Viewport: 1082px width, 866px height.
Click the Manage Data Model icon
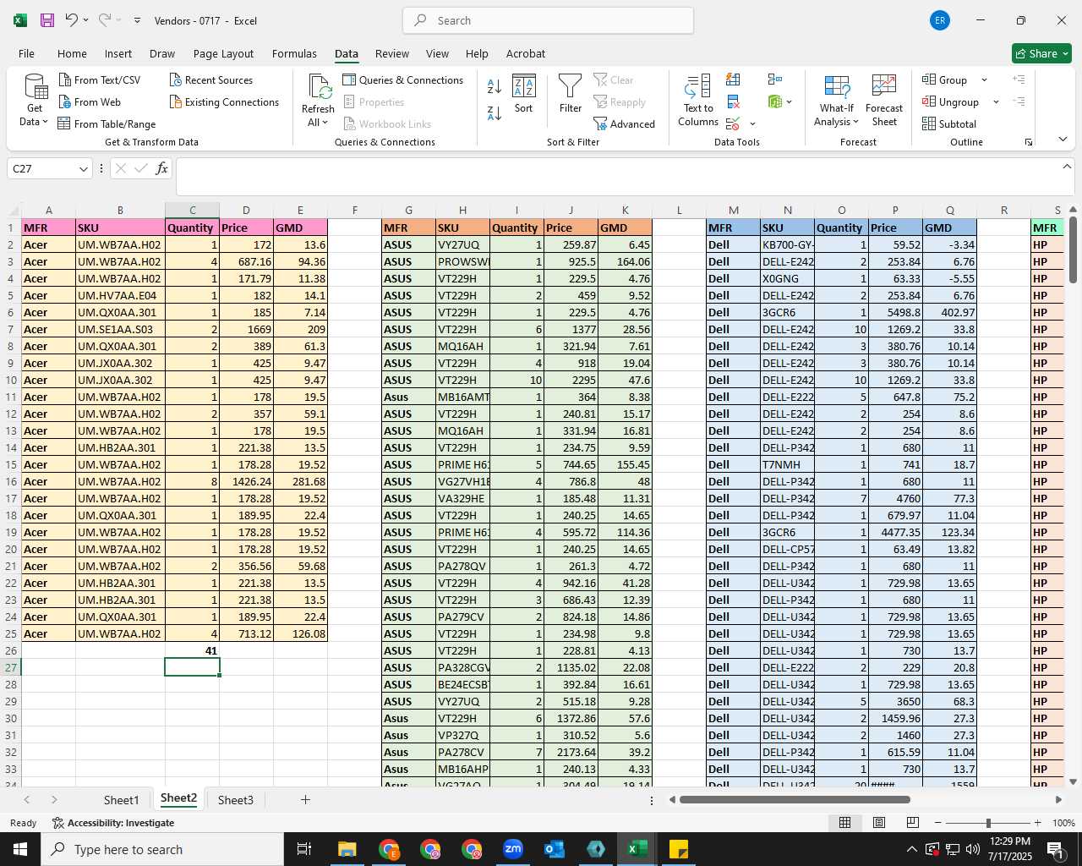[x=775, y=101]
